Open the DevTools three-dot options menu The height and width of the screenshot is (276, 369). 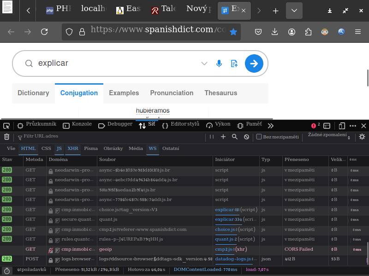pos(353,126)
